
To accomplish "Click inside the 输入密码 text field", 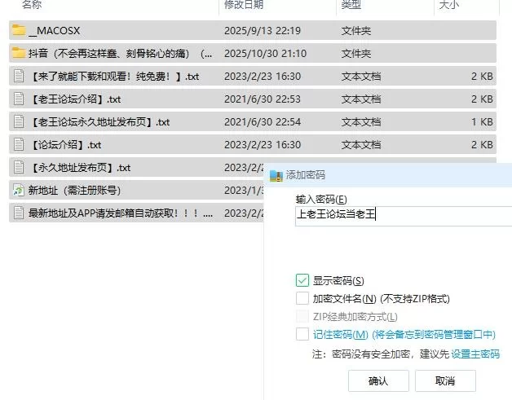I will point(404,216).
